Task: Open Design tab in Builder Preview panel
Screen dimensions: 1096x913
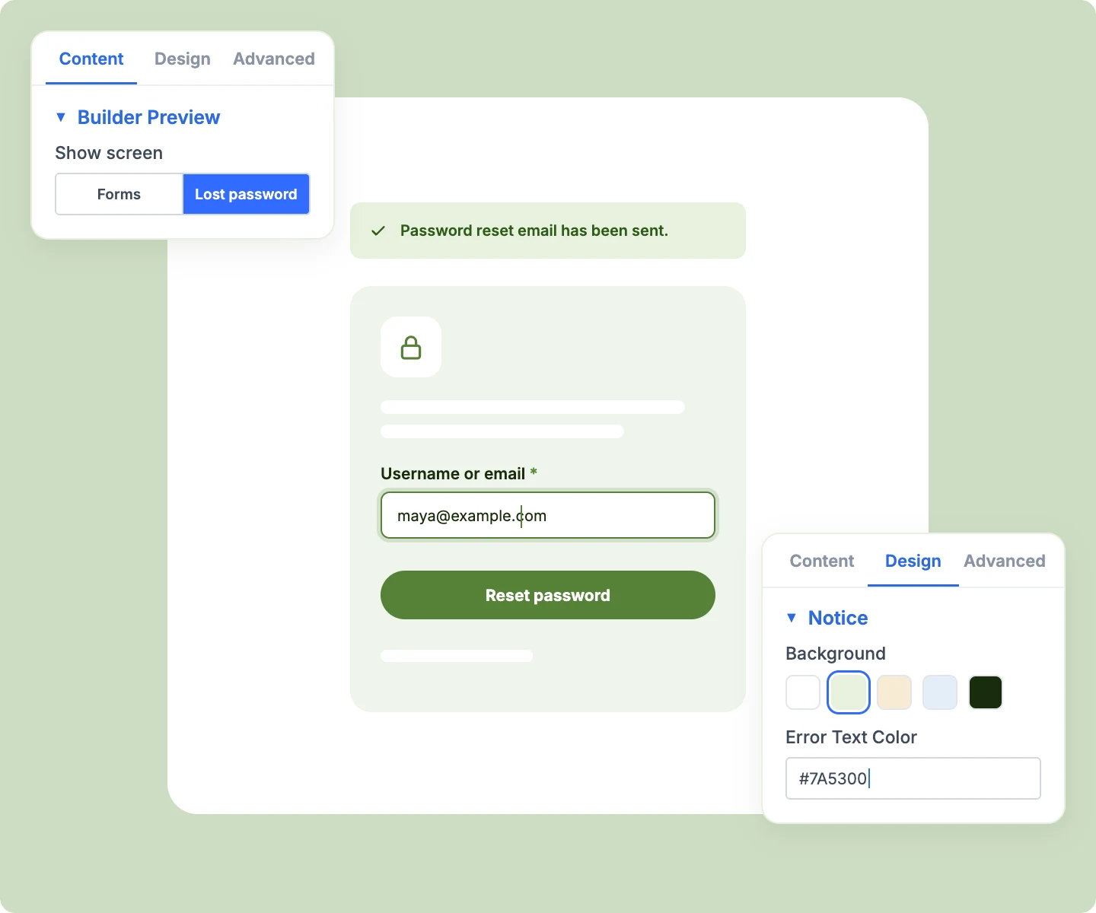Action: click(183, 59)
